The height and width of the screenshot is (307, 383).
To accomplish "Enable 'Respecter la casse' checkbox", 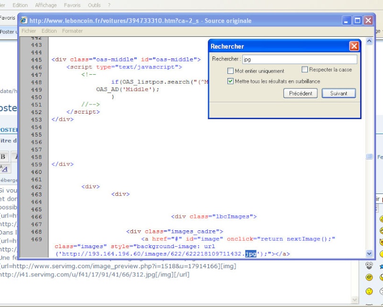I will point(304,69).
